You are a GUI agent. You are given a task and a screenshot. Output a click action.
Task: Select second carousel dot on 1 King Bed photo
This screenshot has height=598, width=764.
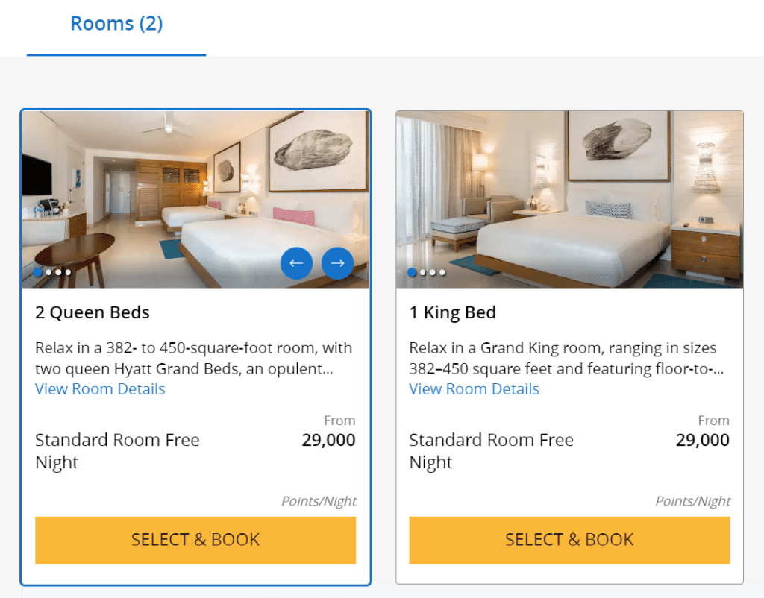point(423,273)
